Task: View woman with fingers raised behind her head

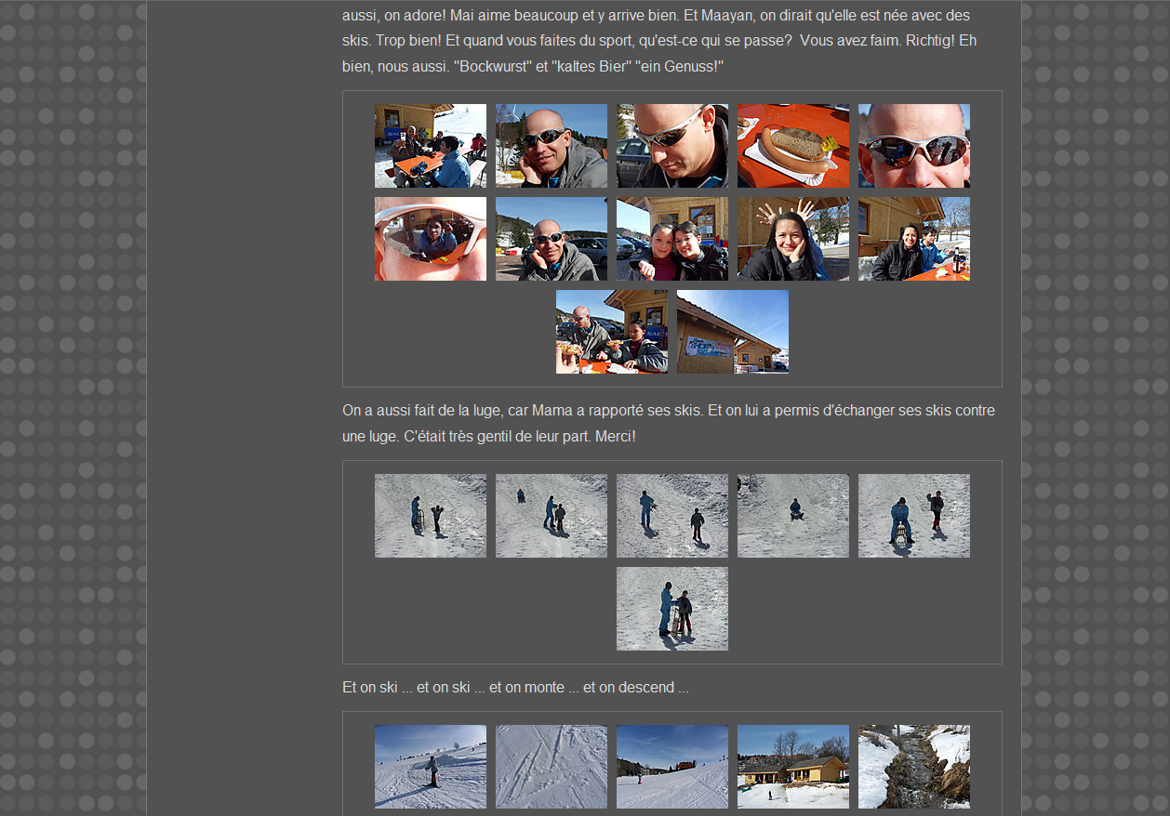Action: tap(792, 239)
